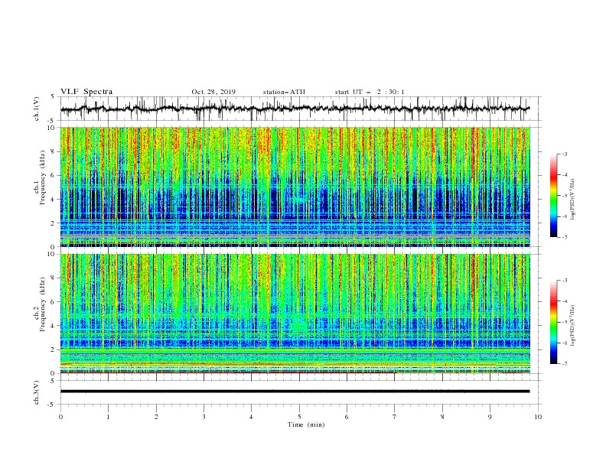606x468 pixels.
Task: Click the "-7" tick on ch.1 color bar
Action: point(565,237)
